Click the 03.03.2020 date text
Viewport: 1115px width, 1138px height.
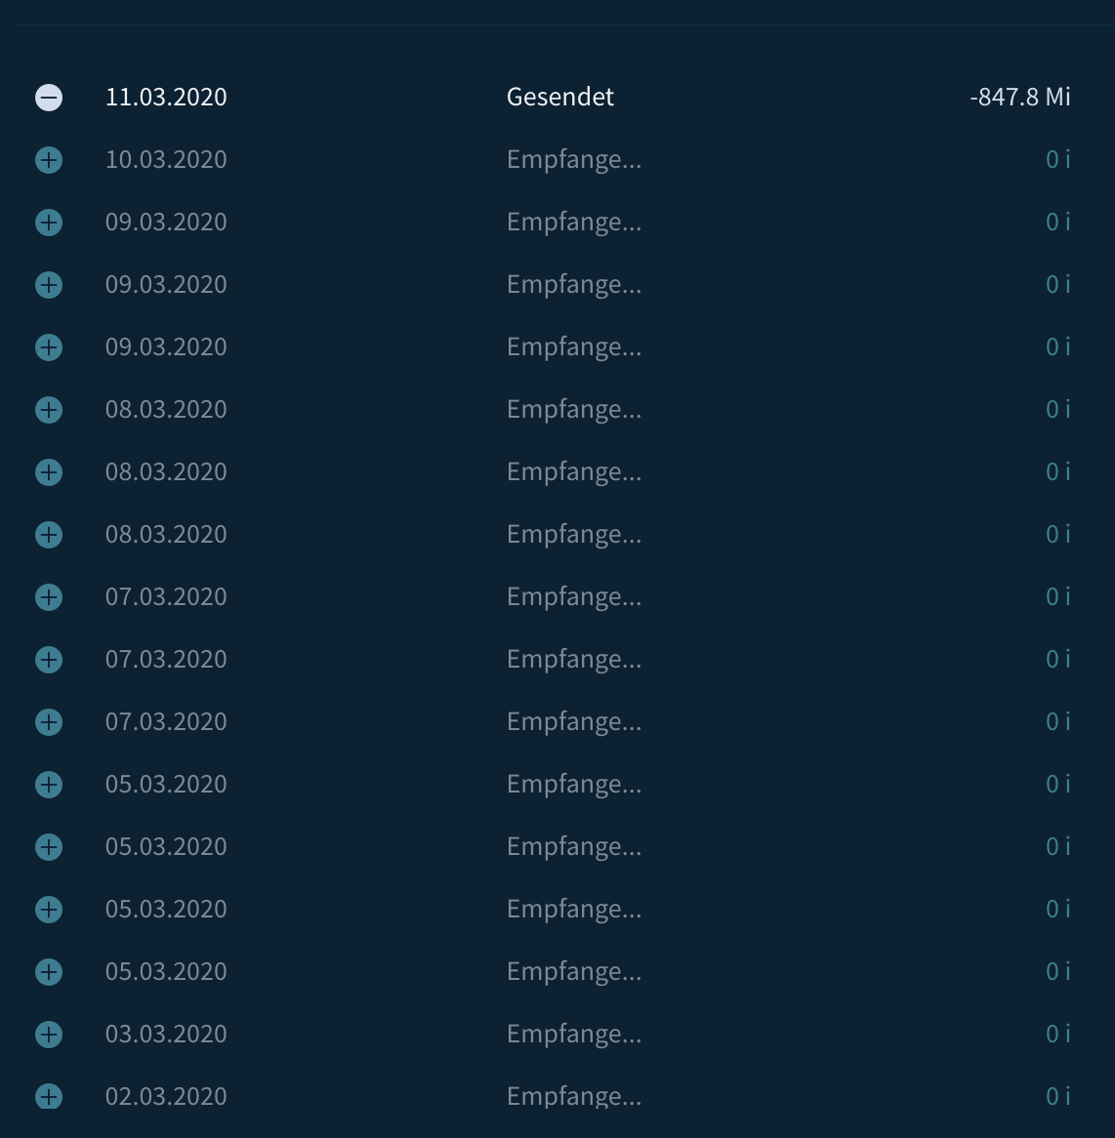(x=166, y=1034)
